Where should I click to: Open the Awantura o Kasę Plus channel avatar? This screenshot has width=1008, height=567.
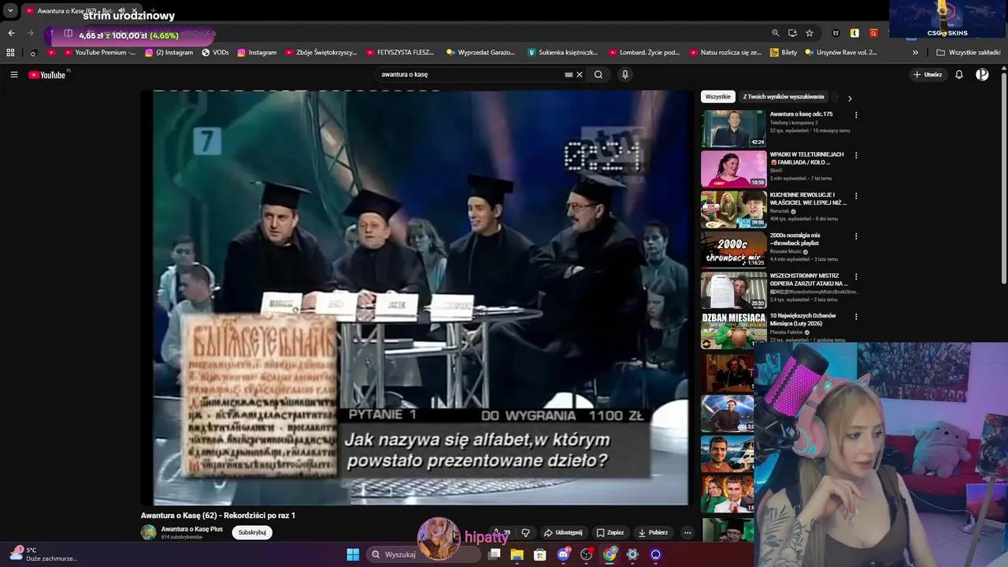[x=149, y=532]
